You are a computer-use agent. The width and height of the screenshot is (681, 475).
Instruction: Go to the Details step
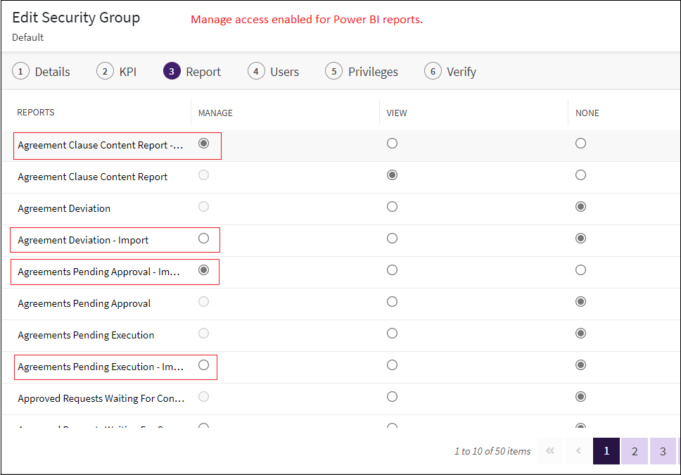pyautogui.click(x=44, y=72)
